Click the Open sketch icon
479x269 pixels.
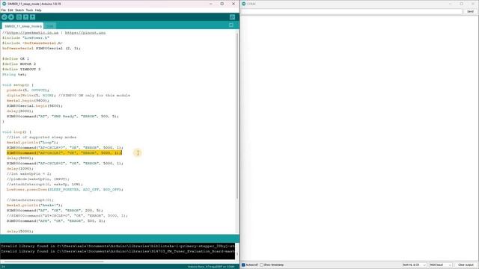coord(25,17)
